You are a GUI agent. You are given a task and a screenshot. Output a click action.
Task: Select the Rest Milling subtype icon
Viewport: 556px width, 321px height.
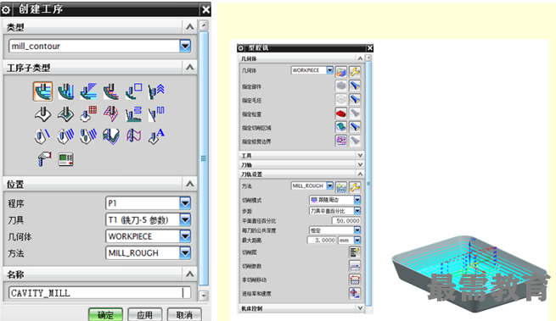[111, 91]
